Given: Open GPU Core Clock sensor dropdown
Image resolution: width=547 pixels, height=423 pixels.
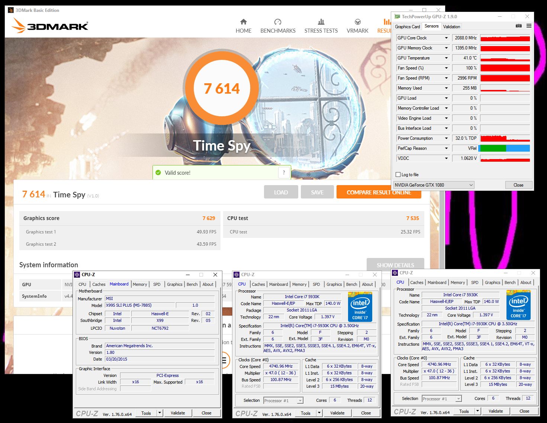Looking at the screenshot, I should 446,38.
